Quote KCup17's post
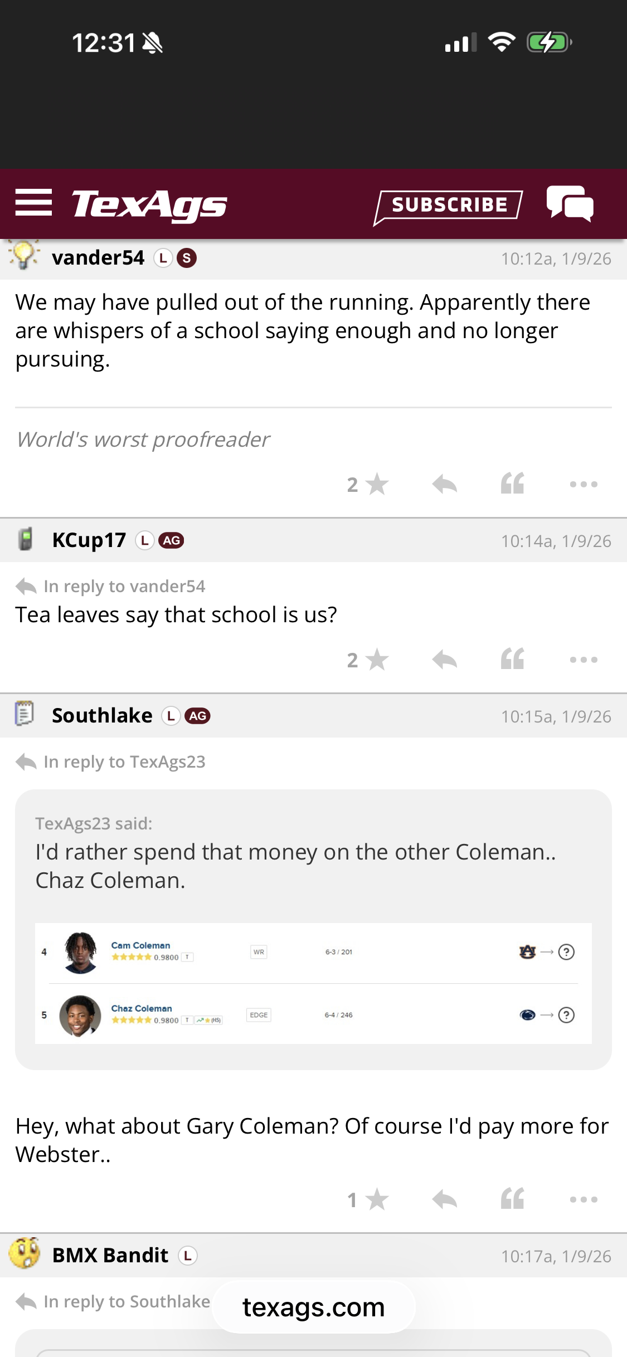 click(512, 660)
